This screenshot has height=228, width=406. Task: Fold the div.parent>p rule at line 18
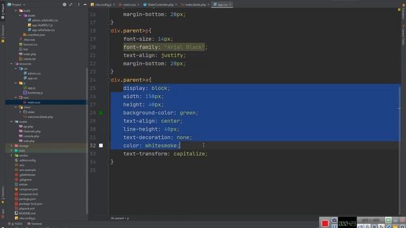pyautogui.click(x=108, y=31)
